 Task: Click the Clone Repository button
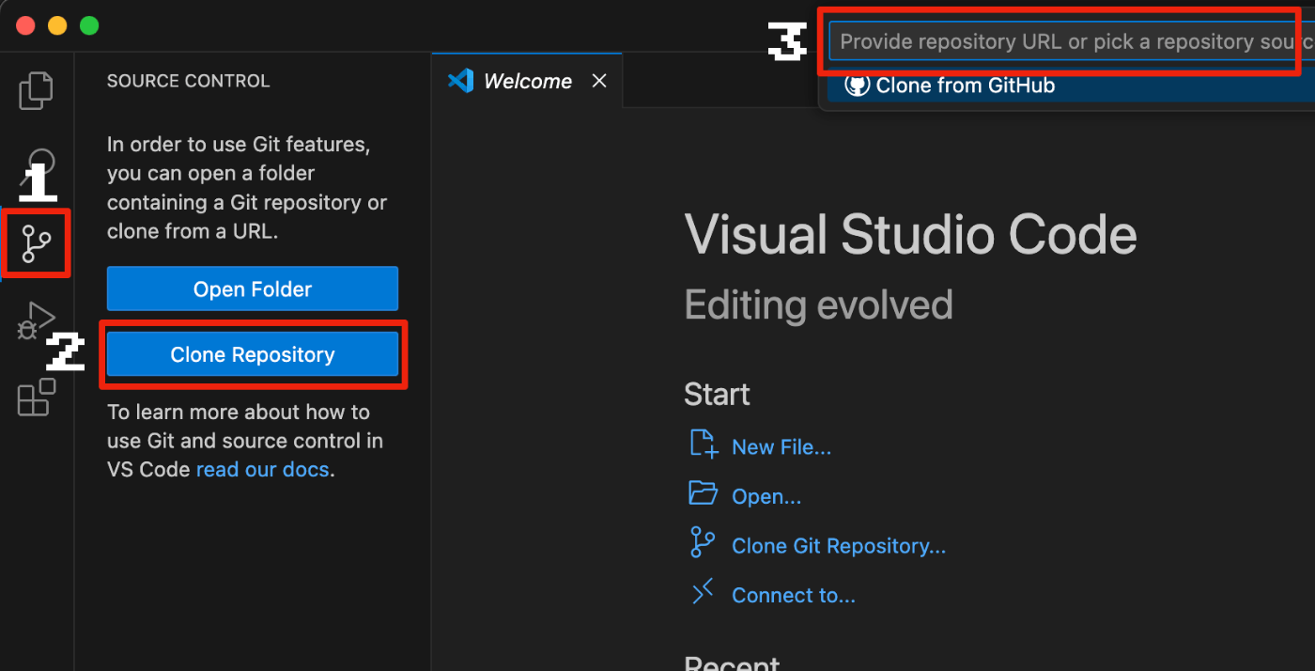(253, 355)
